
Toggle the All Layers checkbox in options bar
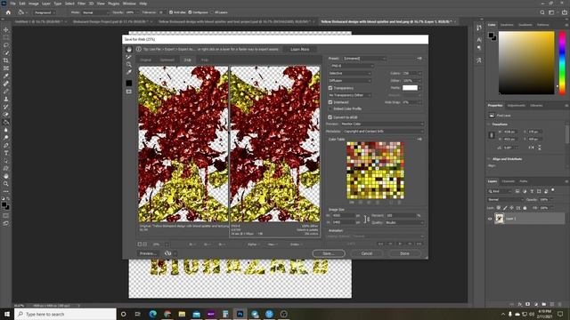(x=212, y=12)
